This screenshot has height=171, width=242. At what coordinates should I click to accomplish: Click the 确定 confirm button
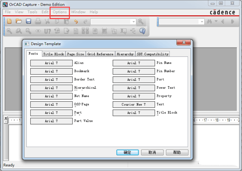[x=127, y=152]
